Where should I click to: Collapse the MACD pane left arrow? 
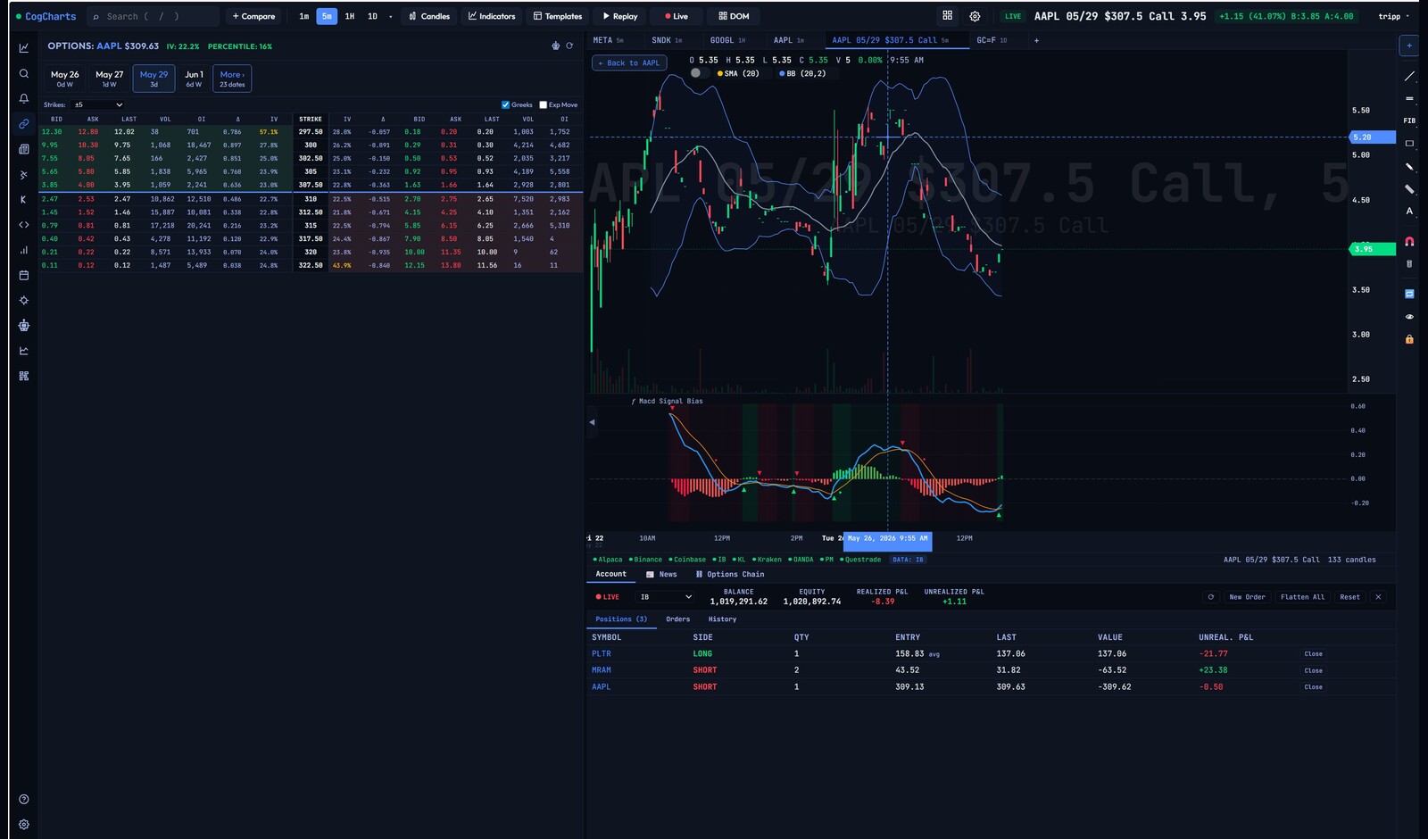coord(592,422)
